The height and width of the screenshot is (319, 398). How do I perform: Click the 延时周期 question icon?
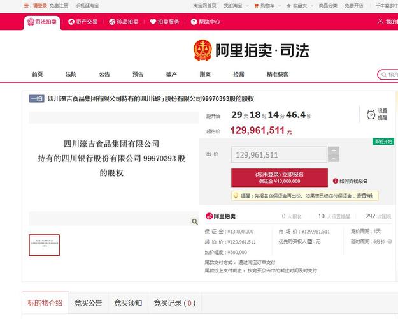(390, 241)
